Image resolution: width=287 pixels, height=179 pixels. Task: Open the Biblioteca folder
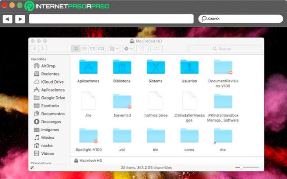[x=122, y=67]
